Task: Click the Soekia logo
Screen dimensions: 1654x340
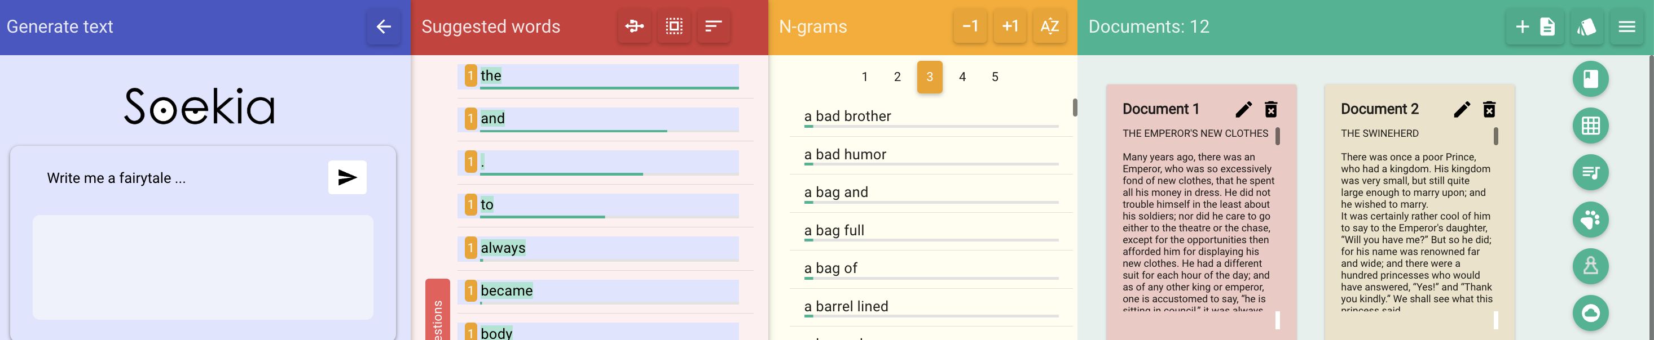Action: coord(199,106)
